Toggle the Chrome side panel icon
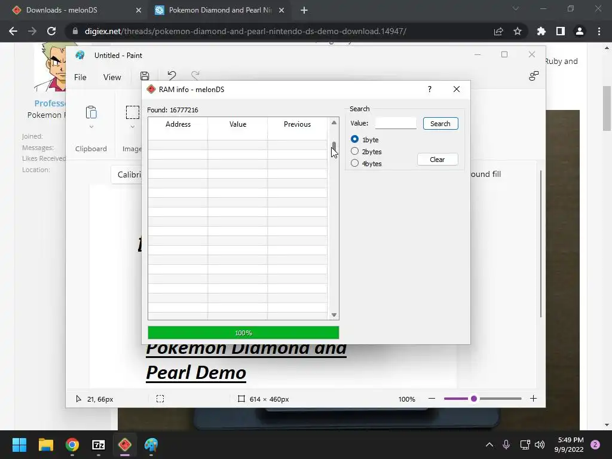Image resolution: width=612 pixels, height=459 pixels. click(560, 31)
